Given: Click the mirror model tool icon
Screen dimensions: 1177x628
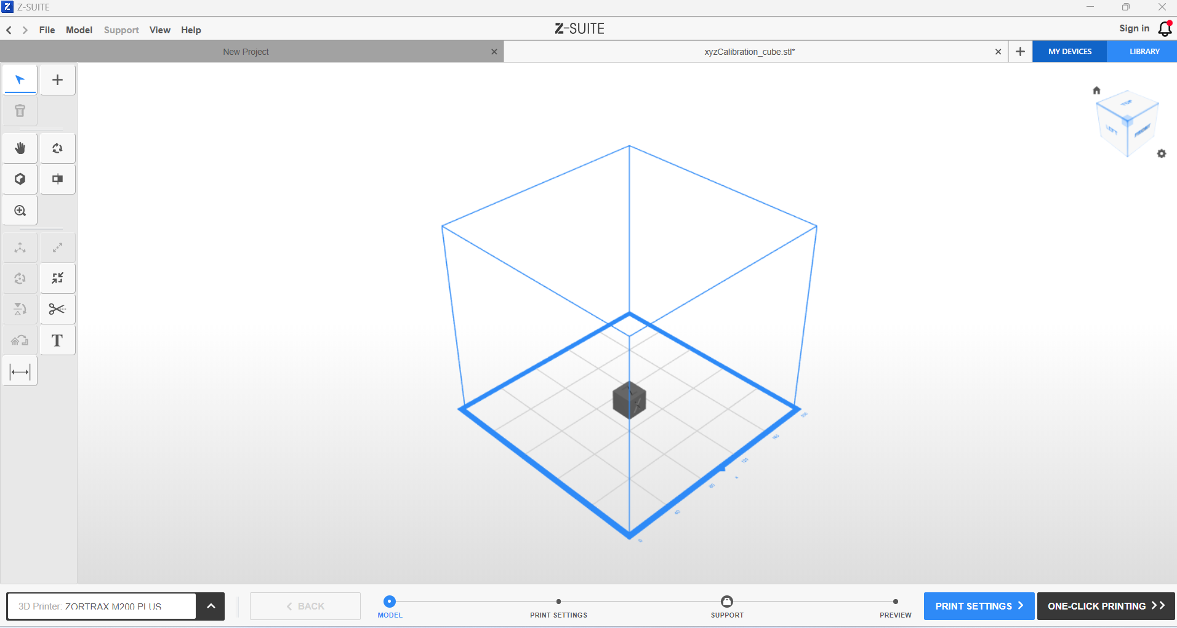Looking at the screenshot, I should click(20, 309).
